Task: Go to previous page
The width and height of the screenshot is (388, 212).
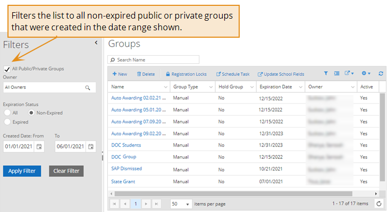Action: coord(125,204)
